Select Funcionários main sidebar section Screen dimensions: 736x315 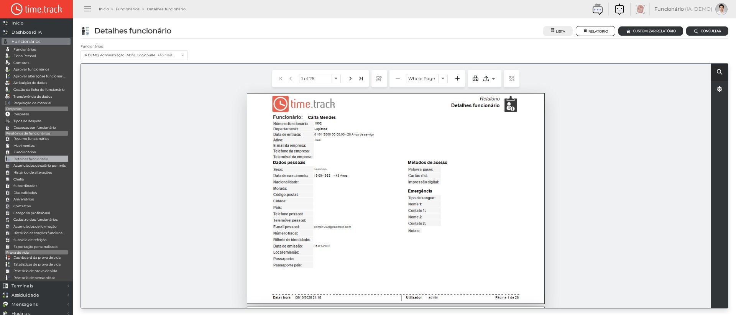coord(36,41)
